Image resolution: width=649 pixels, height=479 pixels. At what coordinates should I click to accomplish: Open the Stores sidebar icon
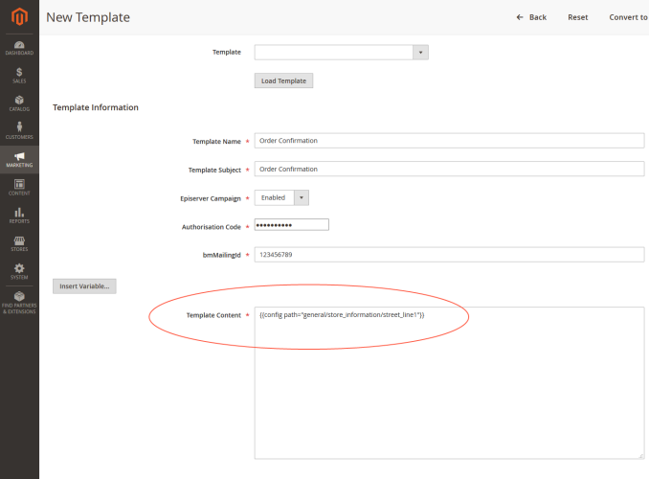(19, 242)
